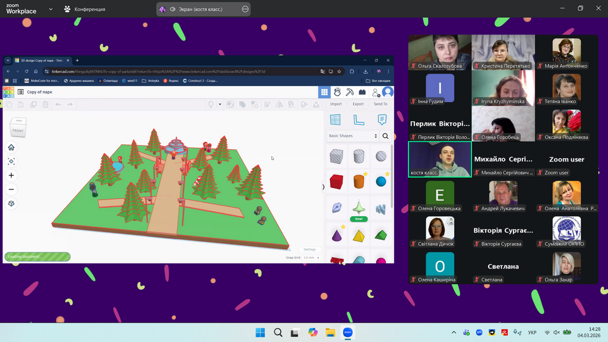
Task: Zoom out with the minus button
Action: tap(11, 189)
